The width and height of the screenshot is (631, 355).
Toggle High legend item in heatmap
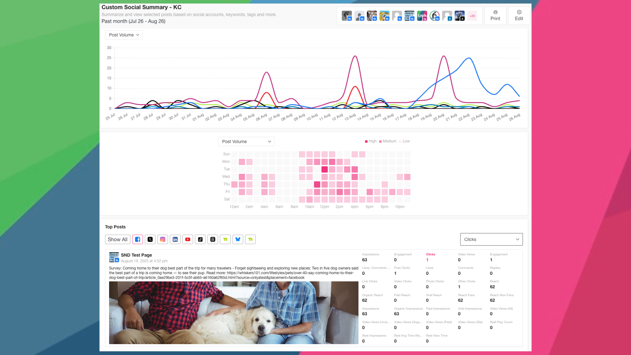point(371,141)
